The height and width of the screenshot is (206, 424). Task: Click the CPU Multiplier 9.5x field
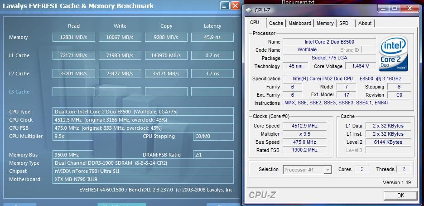click(x=73, y=137)
